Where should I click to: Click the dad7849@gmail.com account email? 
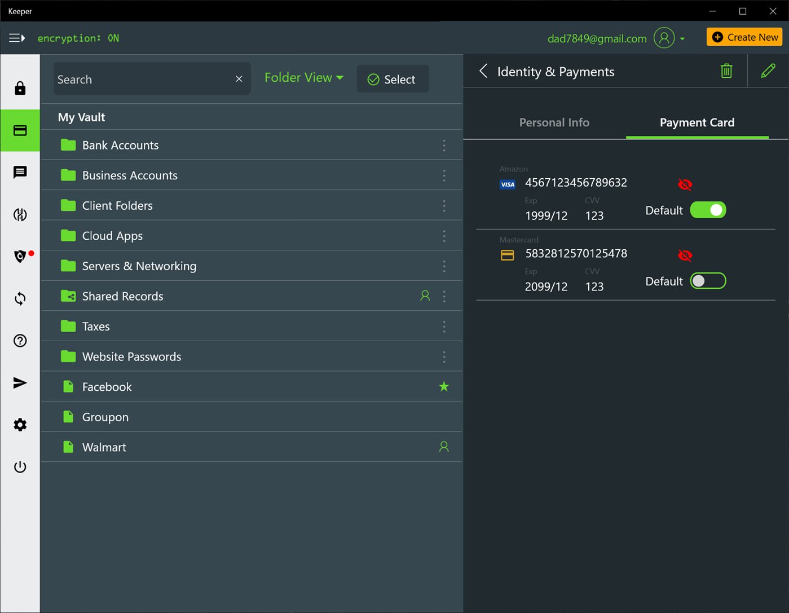597,38
